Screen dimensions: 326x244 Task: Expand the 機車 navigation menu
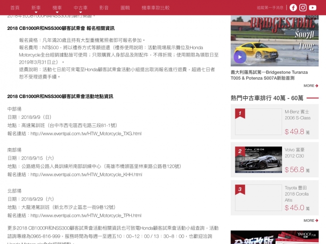[57, 8]
